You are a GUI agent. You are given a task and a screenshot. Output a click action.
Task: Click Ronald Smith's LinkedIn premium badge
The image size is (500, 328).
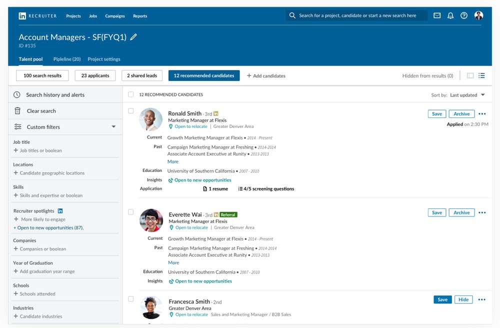(x=216, y=113)
